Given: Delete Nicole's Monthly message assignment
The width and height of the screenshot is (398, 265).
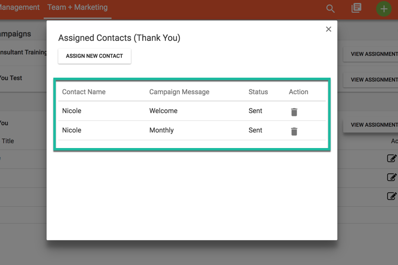Looking at the screenshot, I should tap(294, 131).
